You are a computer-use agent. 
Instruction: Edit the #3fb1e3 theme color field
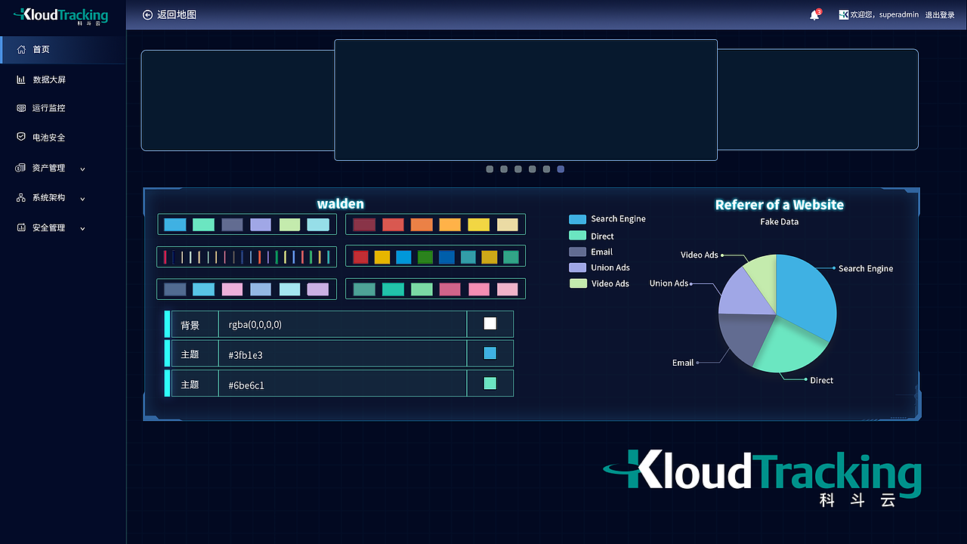(x=342, y=354)
